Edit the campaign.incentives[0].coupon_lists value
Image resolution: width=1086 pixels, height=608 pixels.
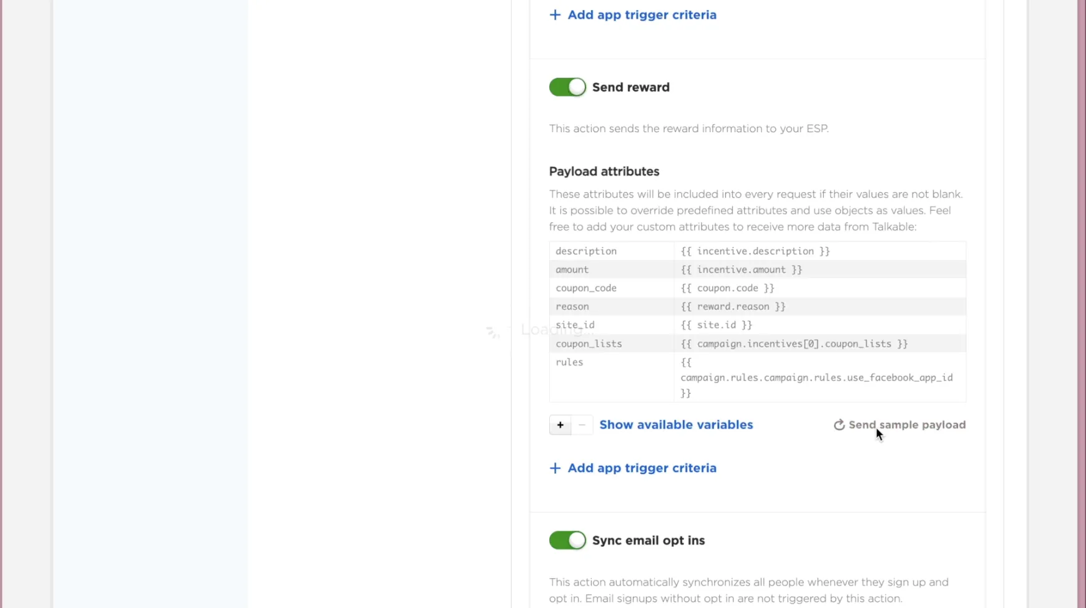point(820,344)
